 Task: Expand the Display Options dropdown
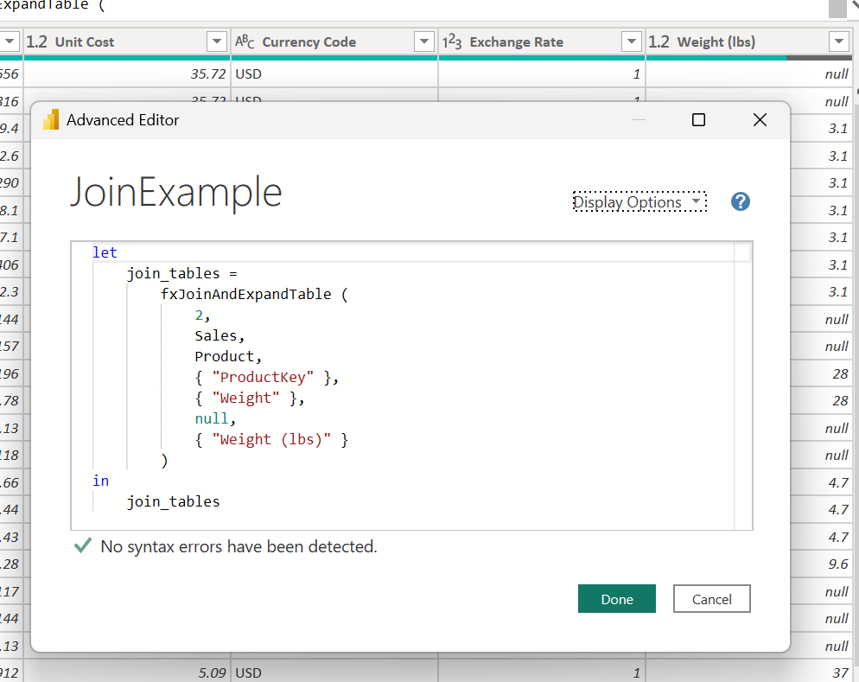[639, 202]
